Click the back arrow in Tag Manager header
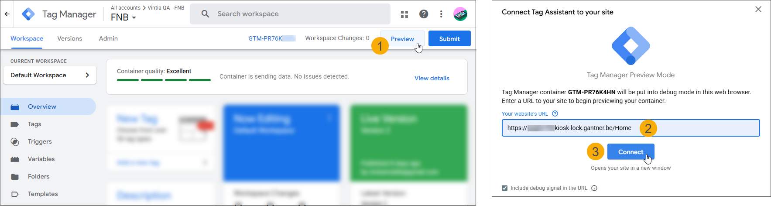771x206 pixels. (7, 14)
